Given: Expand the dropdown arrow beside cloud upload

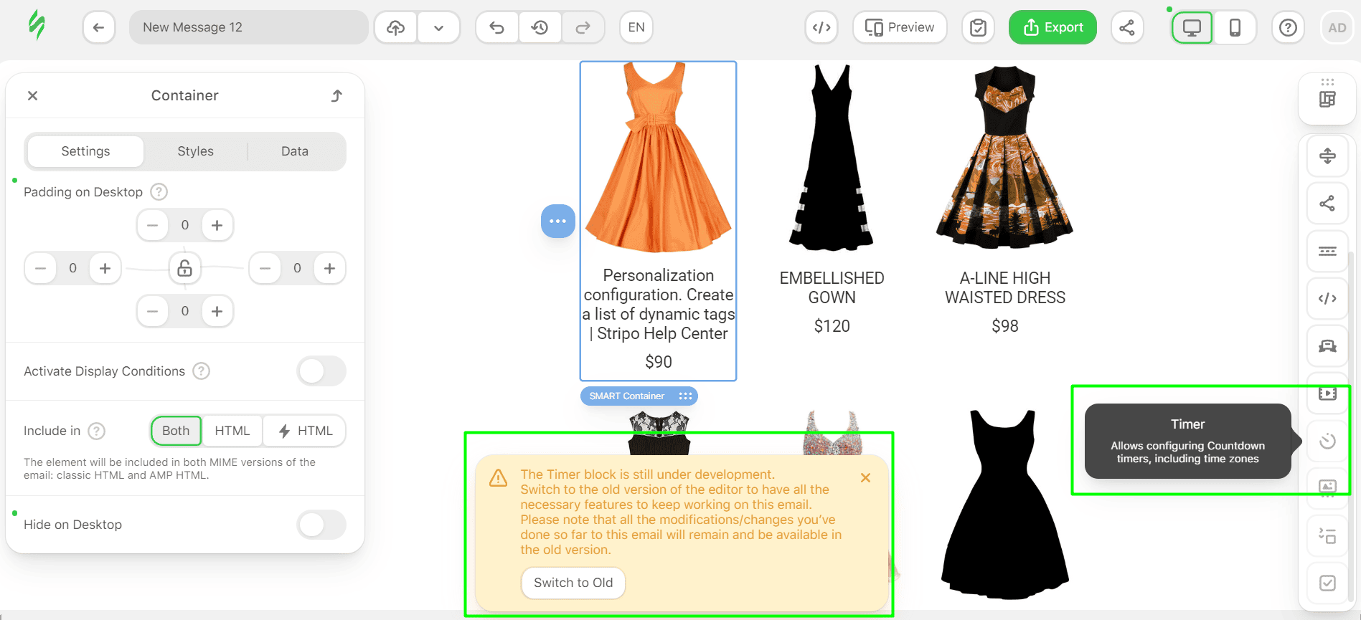Looking at the screenshot, I should click(438, 28).
